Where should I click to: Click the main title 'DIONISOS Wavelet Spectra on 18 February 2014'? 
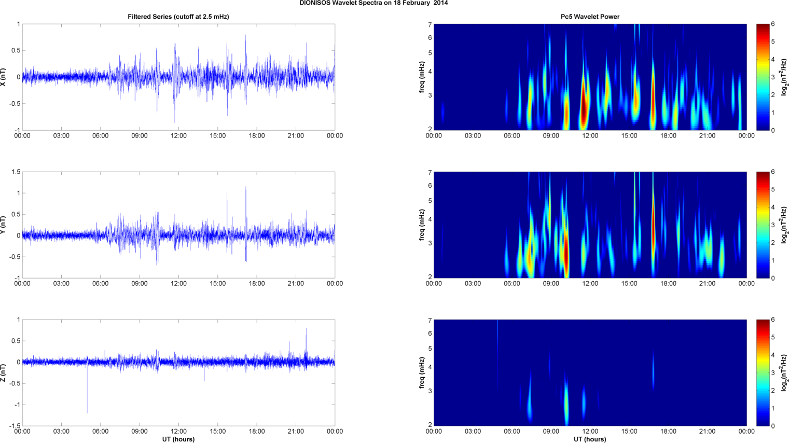point(373,3)
